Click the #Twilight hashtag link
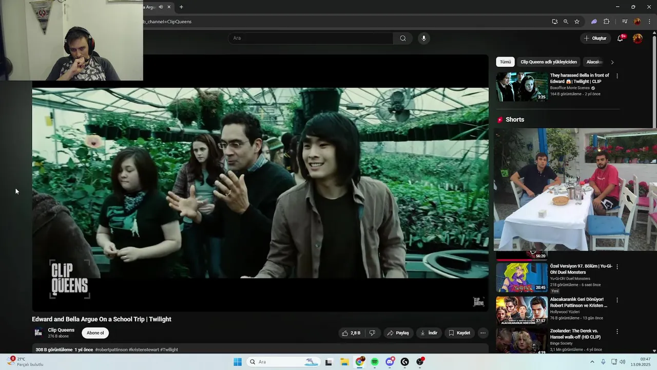 click(x=169, y=350)
